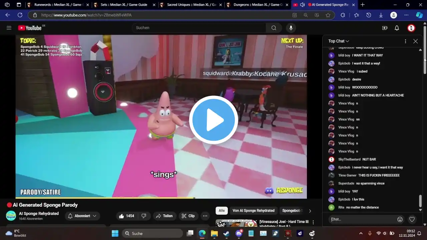Mute the tab via speaker icon
This screenshot has width=427, height=240.
click(302, 5)
